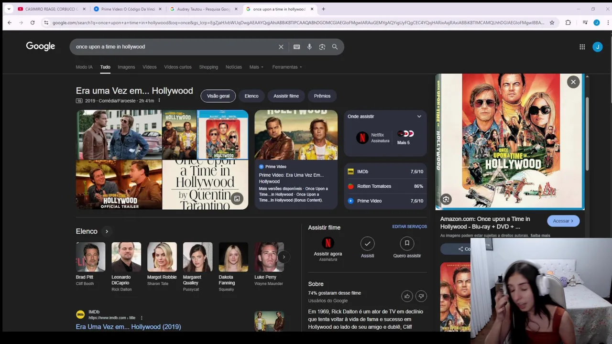
Task: Open a new browser tab
Action: tap(323, 9)
